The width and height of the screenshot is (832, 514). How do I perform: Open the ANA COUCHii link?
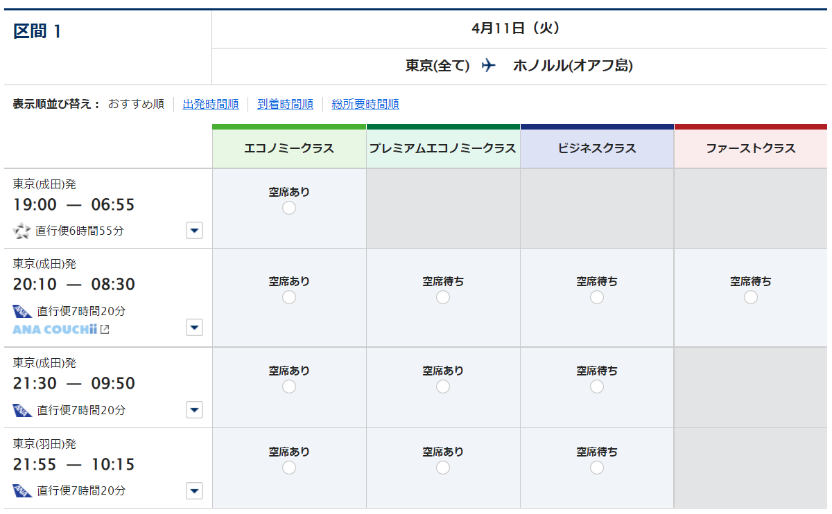pyautogui.click(x=55, y=329)
